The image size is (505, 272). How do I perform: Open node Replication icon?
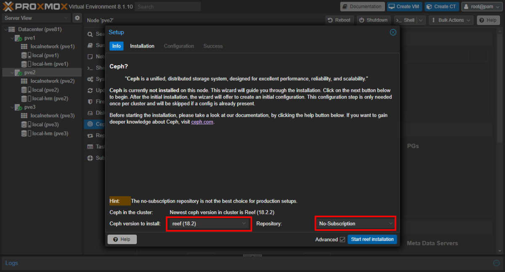(x=90, y=136)
